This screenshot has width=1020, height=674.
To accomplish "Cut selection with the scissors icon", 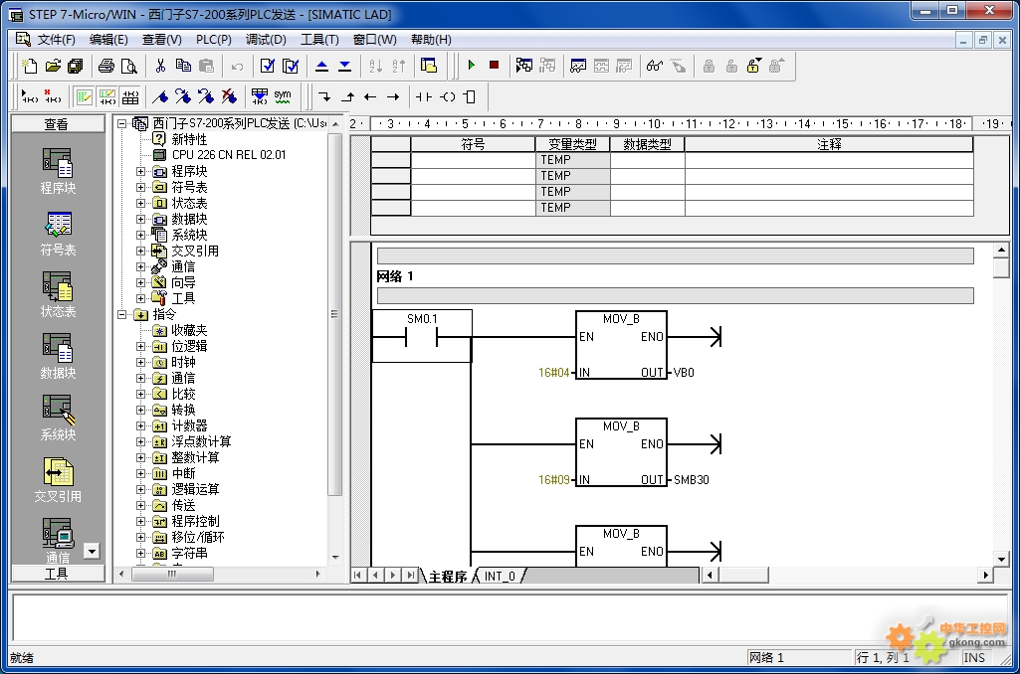I will (160, 66).
